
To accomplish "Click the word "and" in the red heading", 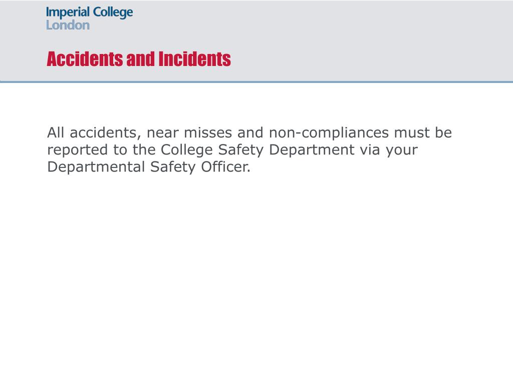I will (x=141, y=59).
